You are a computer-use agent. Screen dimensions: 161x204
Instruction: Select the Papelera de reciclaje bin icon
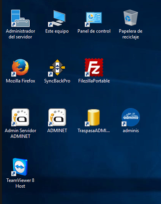[131, 17]
